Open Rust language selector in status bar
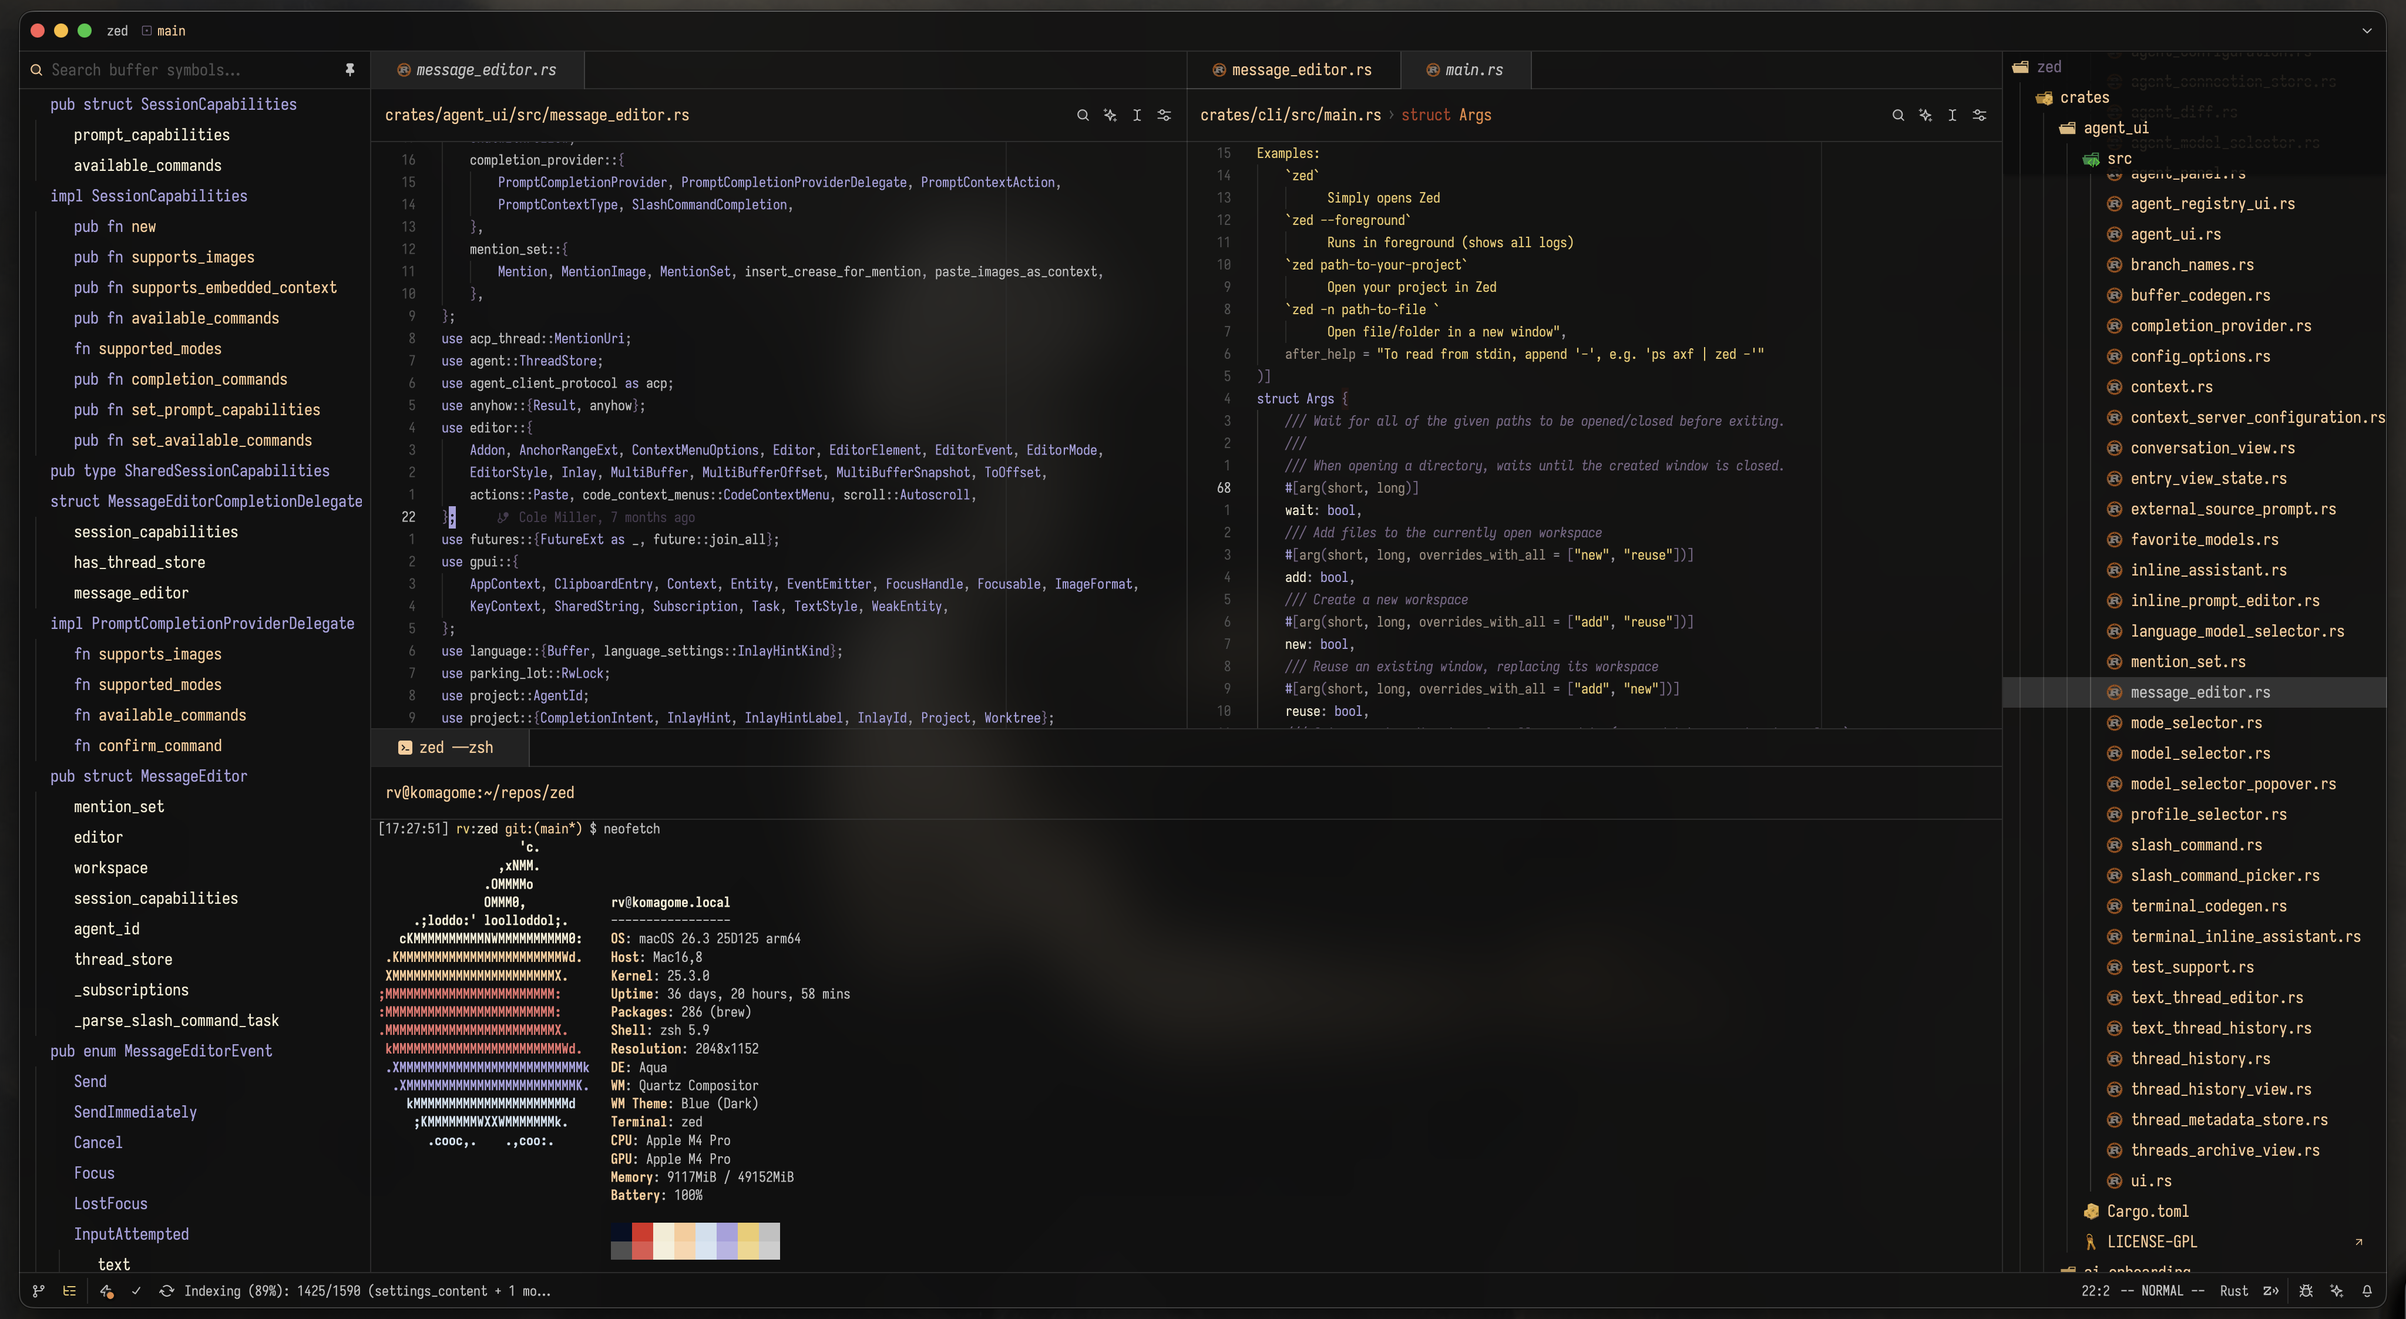Viewport: 2406px width, 1319px height. 2233,1291
